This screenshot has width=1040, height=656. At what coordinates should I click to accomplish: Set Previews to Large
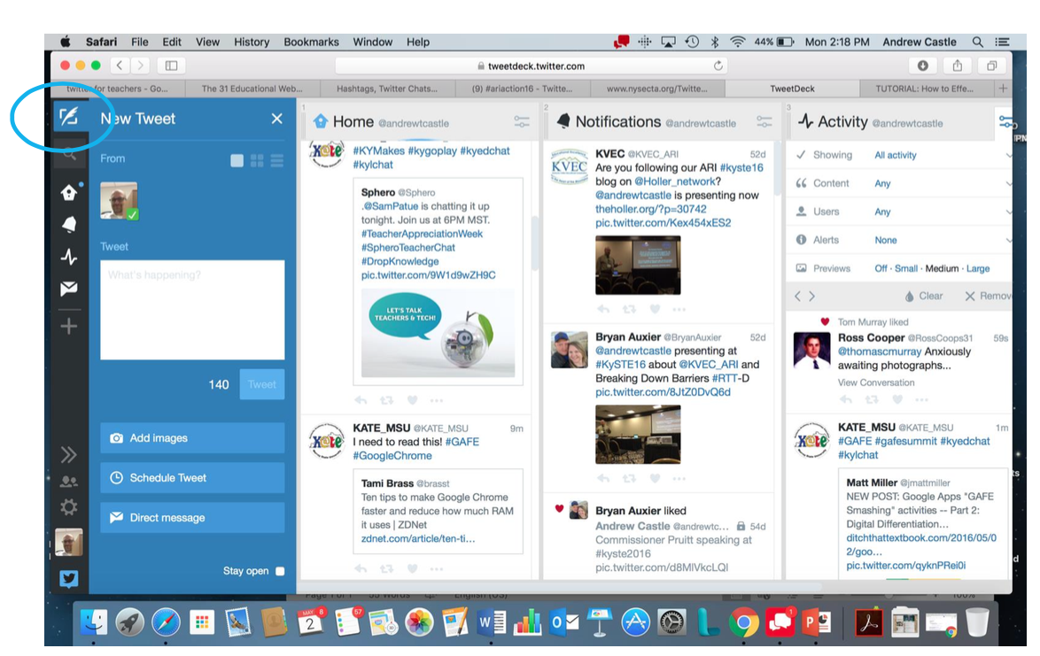coord(978,268)
